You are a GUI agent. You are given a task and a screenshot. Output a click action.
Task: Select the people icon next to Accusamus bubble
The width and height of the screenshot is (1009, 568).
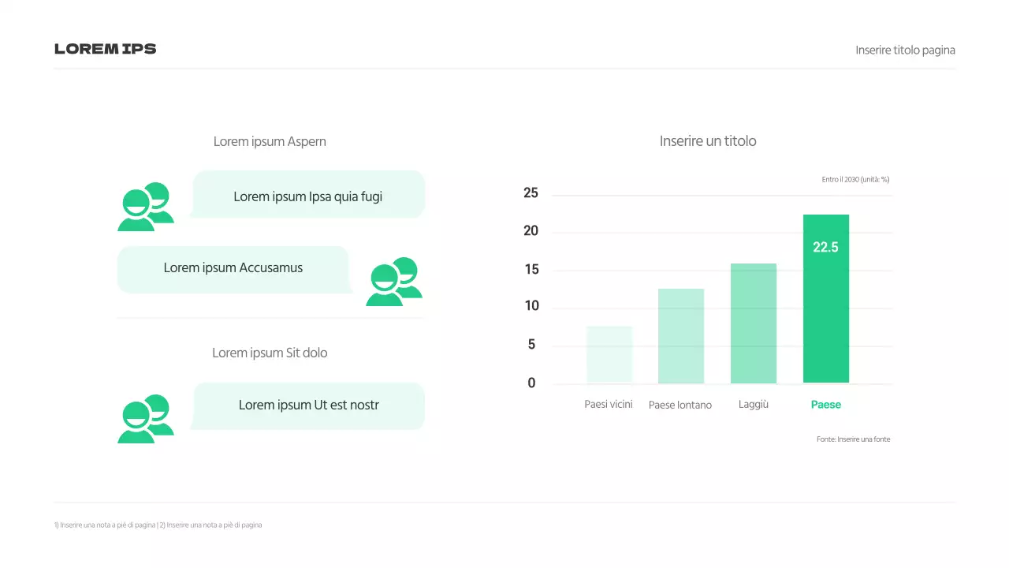coord(393,281)
